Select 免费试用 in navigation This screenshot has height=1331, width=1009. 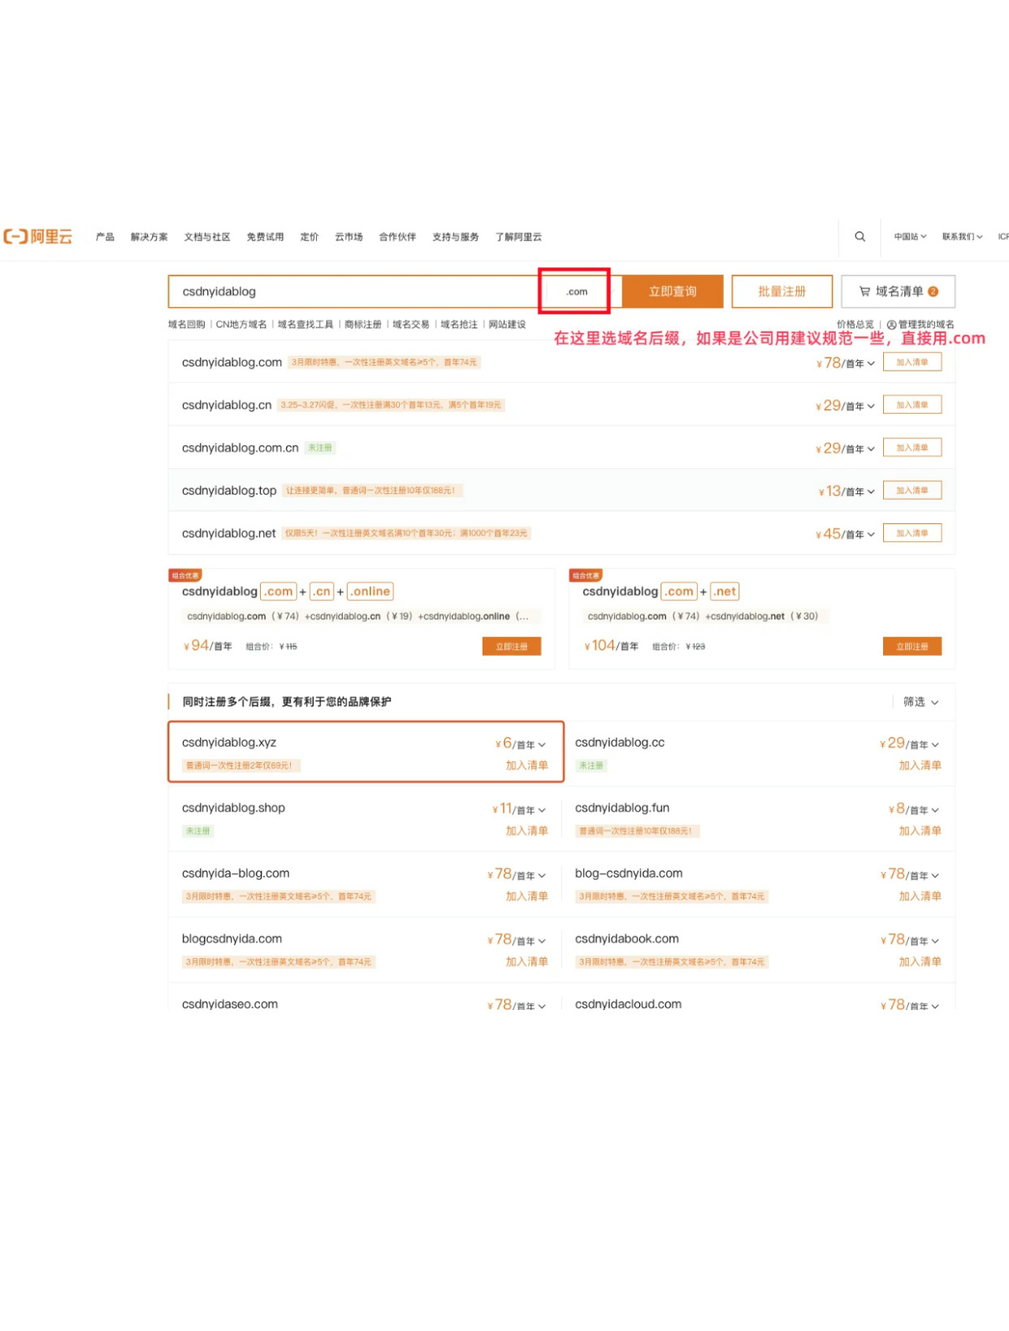[265, 236]
